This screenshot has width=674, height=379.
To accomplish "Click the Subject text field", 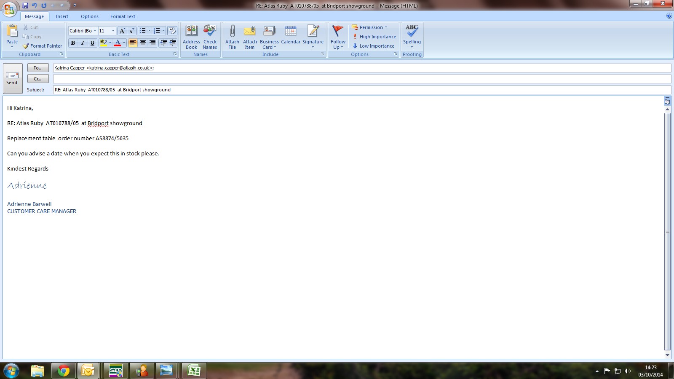I will 362,90.
